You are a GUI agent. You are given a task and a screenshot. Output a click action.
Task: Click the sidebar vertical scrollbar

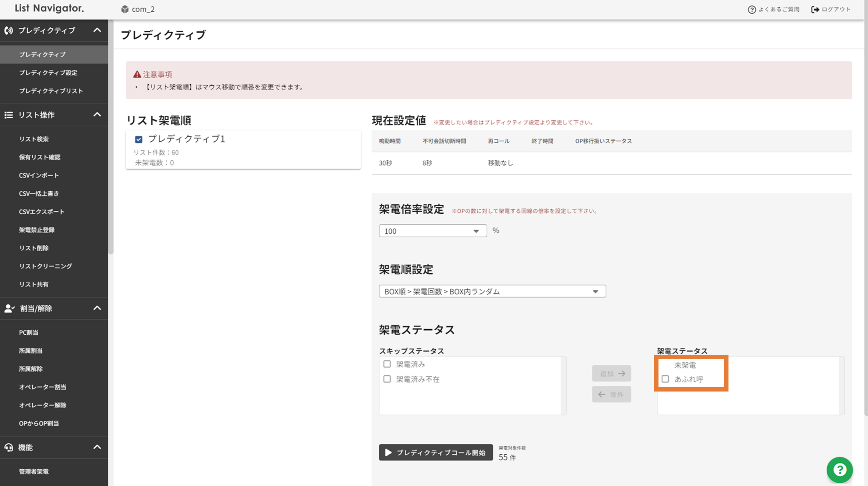pyautogui.click(x=111, y=136)
